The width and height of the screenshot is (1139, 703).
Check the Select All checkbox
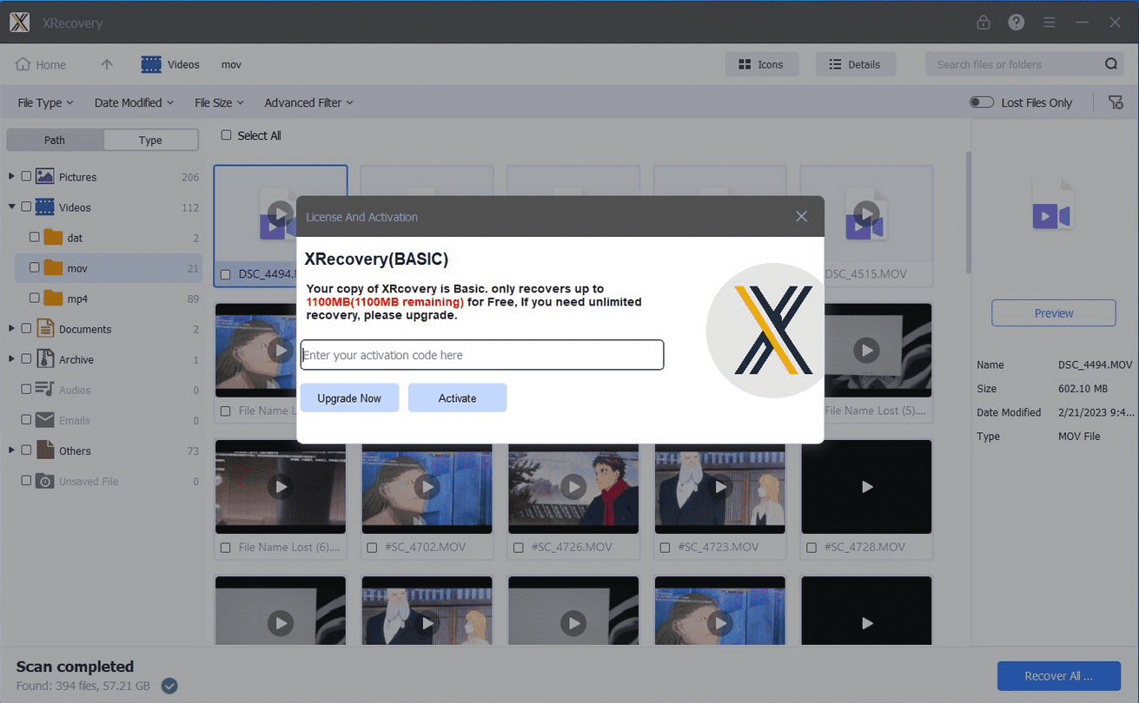pos(226,135)
